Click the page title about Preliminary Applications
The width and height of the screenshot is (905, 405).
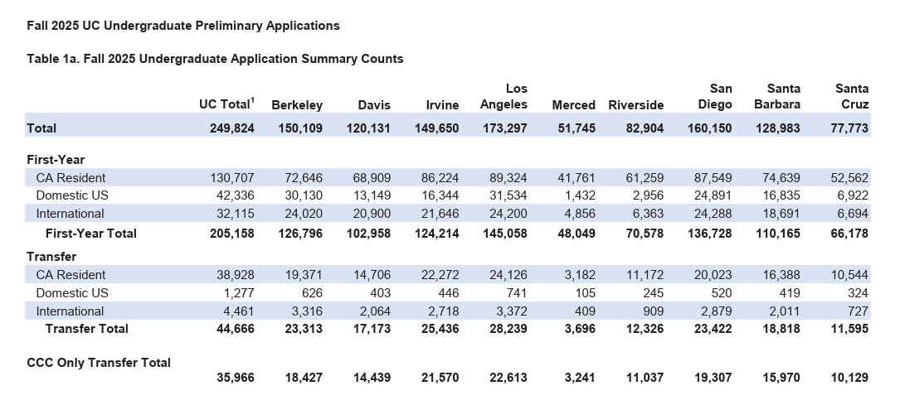coord(183,26)
